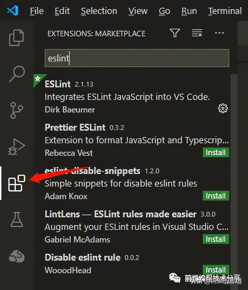Open the View menu
This screenshot has width=248, height=290.
pos(138,11)
